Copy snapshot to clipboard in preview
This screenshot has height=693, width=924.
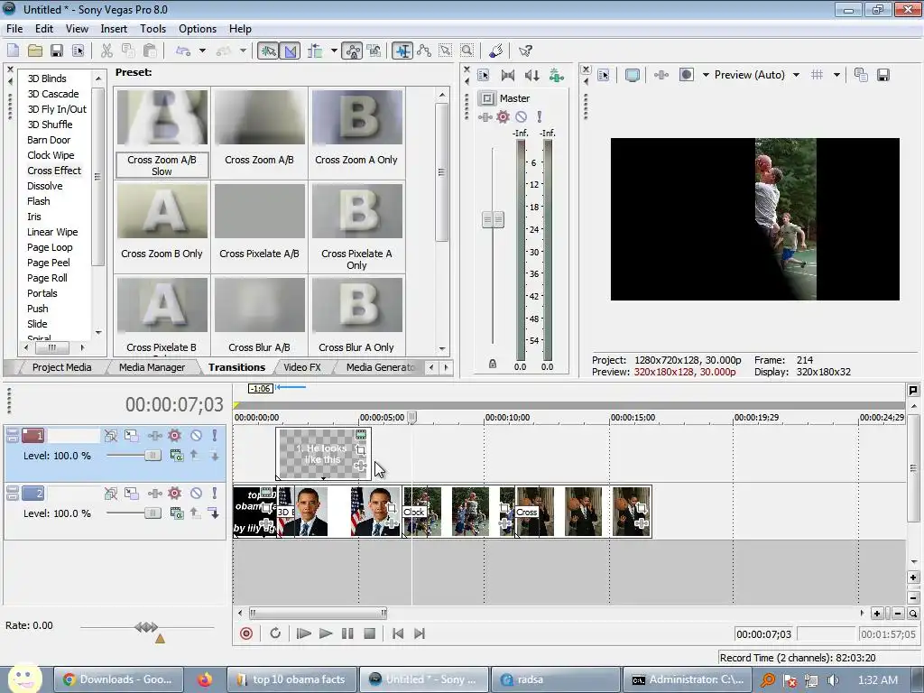pyautogui.click(x=861, y=75)
